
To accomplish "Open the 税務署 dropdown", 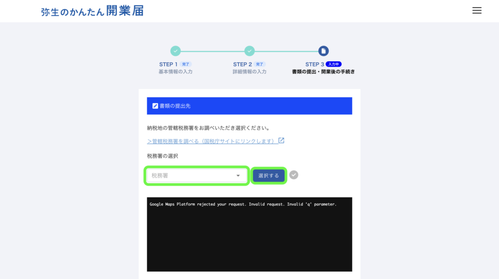I will [x=197, y=175].
